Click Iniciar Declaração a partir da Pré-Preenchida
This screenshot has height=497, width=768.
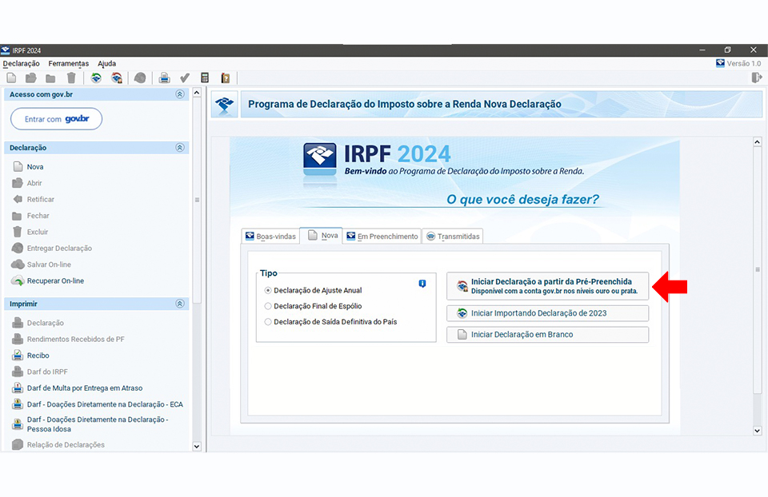(x=547, y=286)
